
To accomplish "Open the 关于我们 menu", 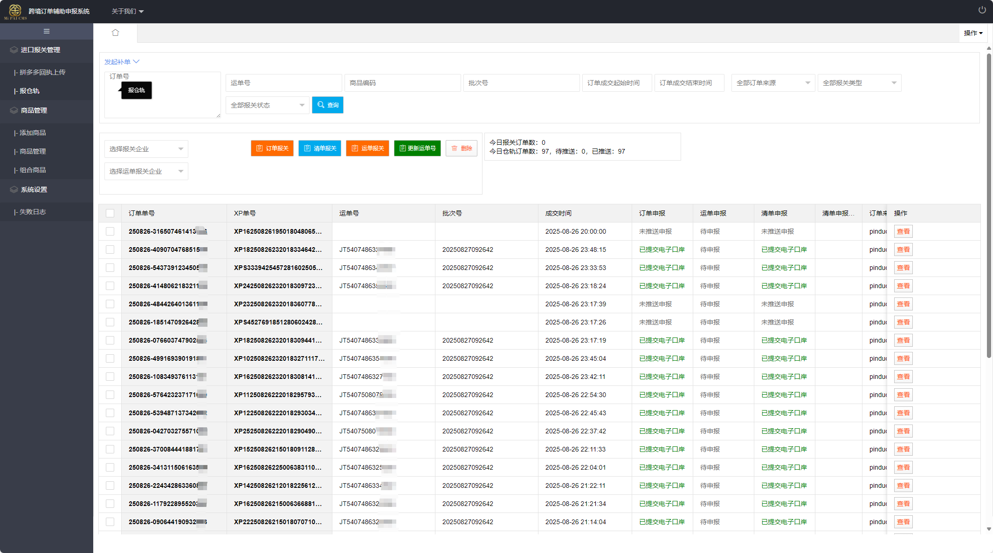I will [x=127, y=11].
